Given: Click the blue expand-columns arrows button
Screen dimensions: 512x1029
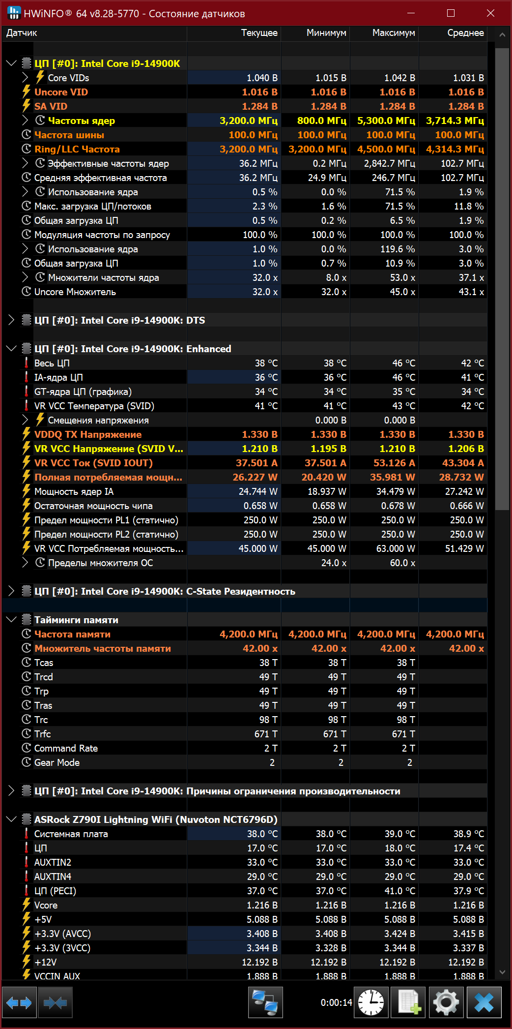Looking at the screenshot, I should tap(20, 1002).
